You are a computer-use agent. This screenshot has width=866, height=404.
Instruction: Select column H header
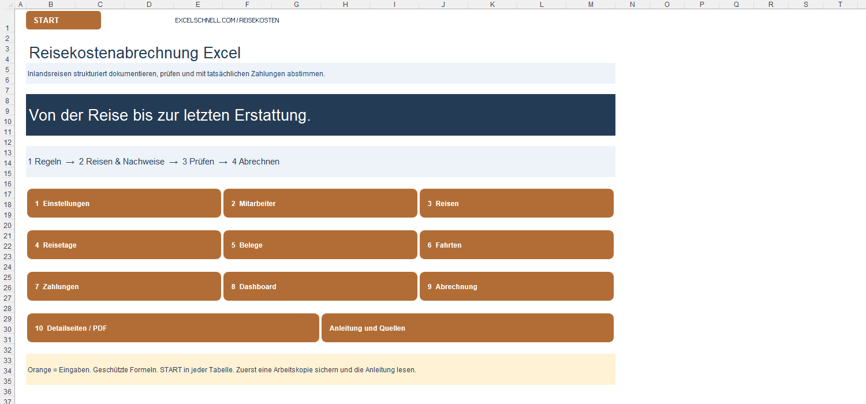(x=345, y=4)
